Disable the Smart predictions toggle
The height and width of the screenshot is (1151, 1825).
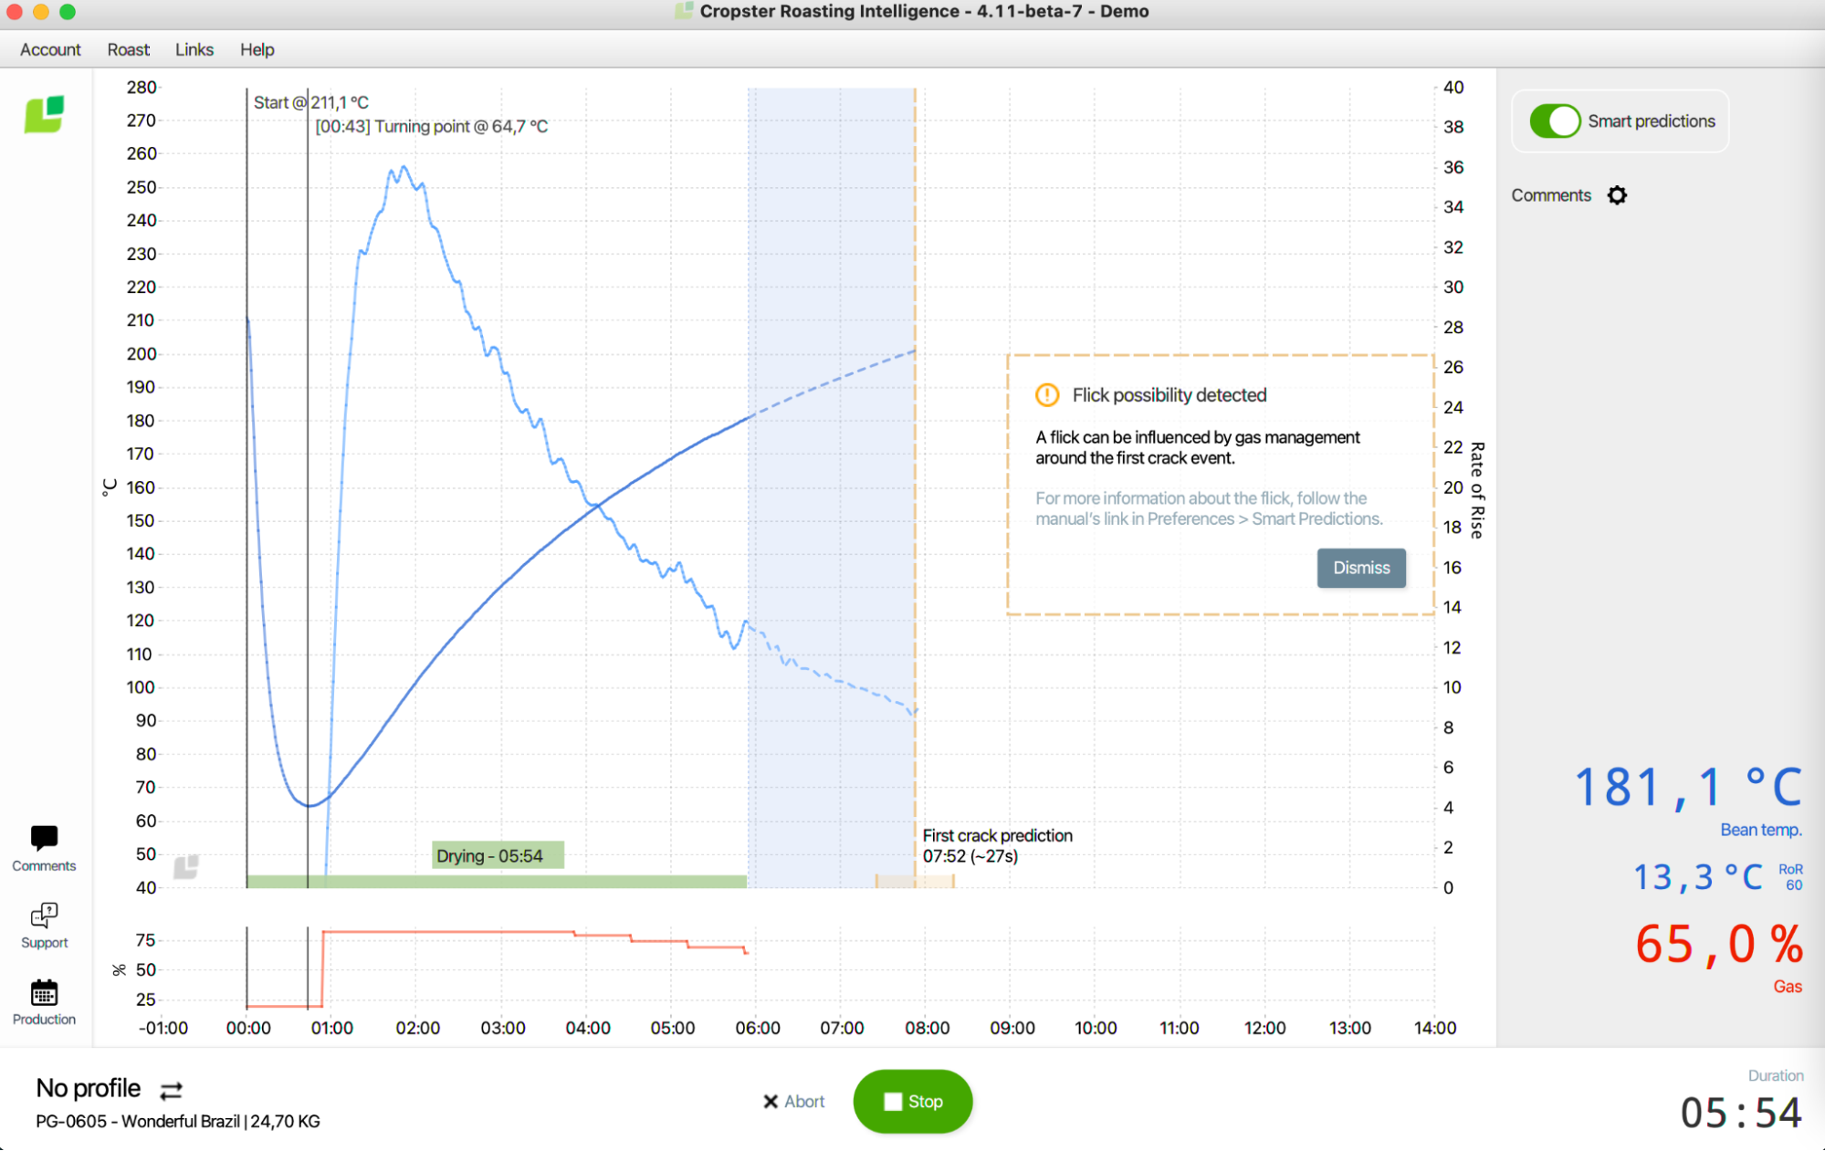click(1554, 121)
